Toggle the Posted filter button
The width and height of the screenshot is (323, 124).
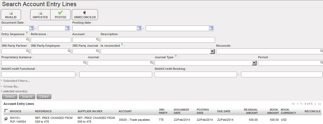click(x=60, y=15)
